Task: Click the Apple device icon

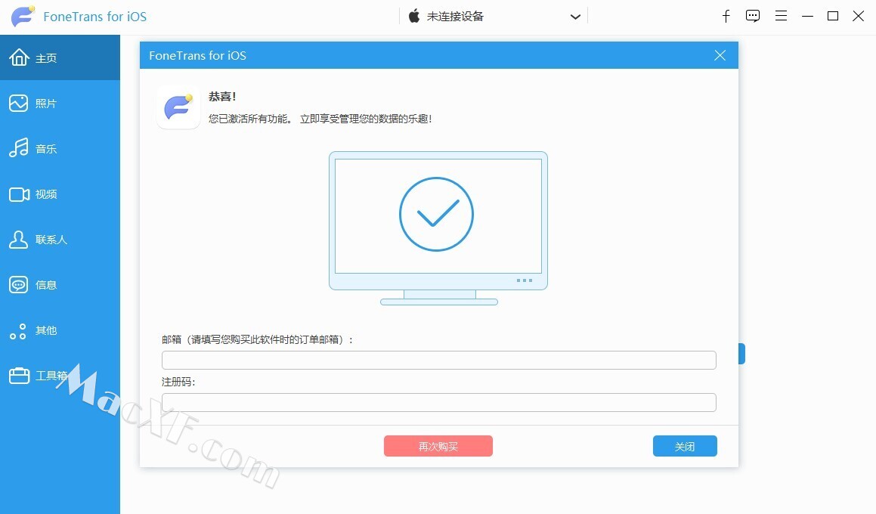Action: [x=414, y=16]
